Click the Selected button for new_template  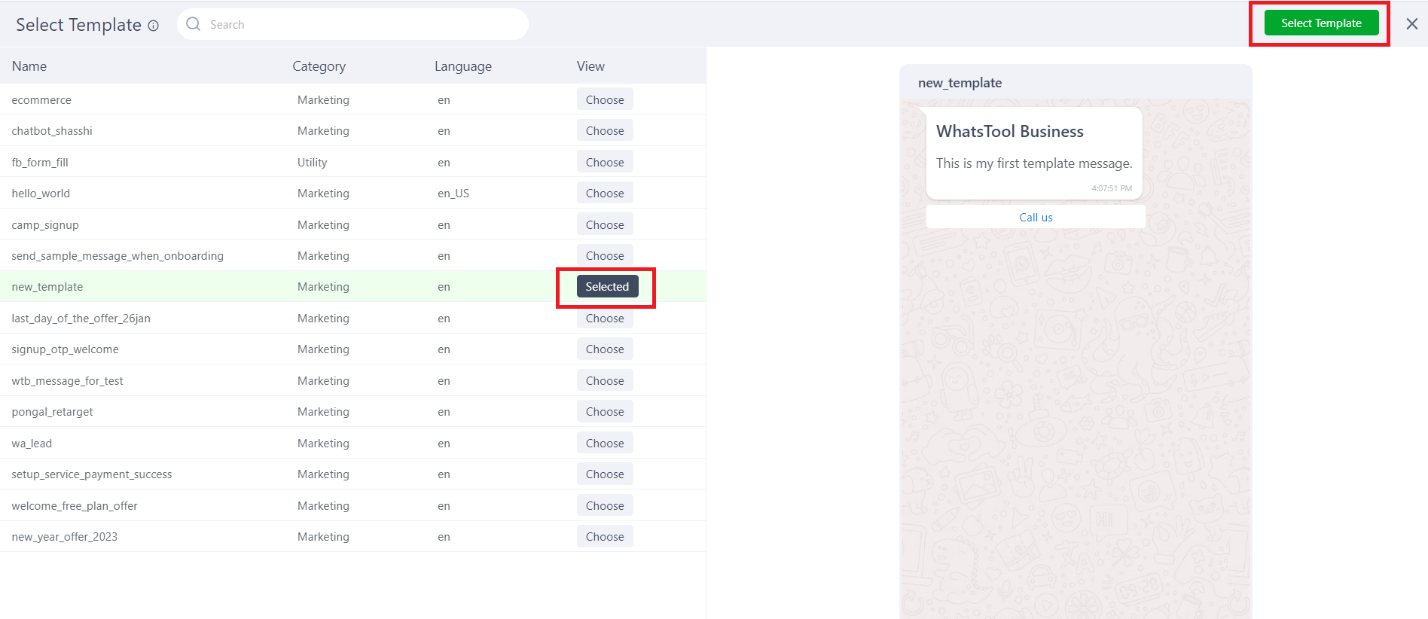(607, 286)
